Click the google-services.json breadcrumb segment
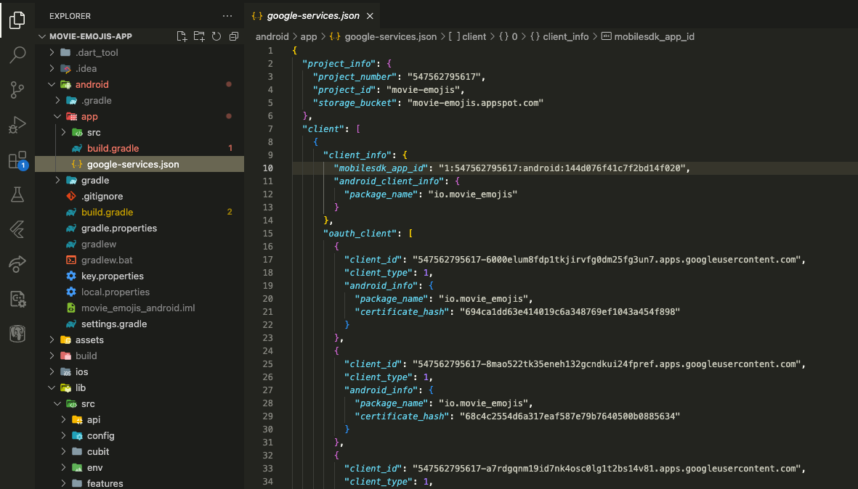858x489 pixels. click(383, 36)
